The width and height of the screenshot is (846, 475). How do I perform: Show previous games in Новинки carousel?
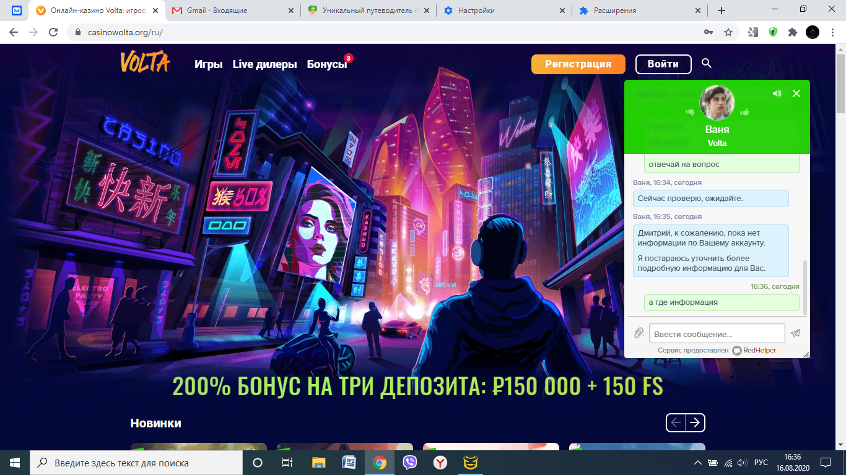click(676, 422)
